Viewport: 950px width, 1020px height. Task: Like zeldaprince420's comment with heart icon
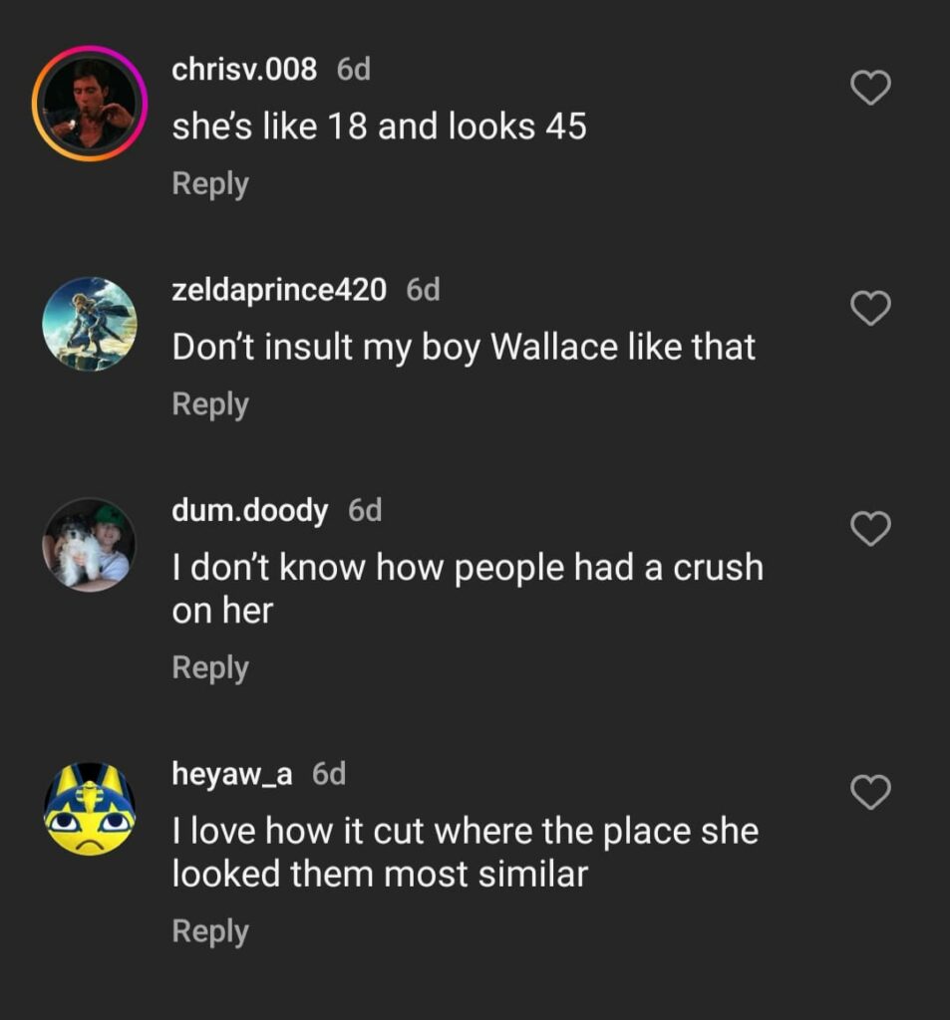pyautogui.click(x=870, y=308)
